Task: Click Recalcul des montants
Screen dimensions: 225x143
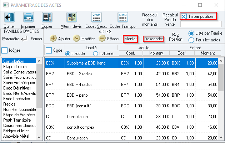Action: coord(150,20)
